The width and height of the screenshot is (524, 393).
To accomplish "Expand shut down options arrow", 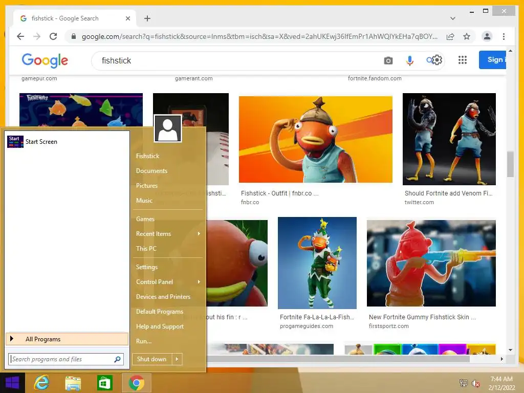I will [x=177, y=359].
